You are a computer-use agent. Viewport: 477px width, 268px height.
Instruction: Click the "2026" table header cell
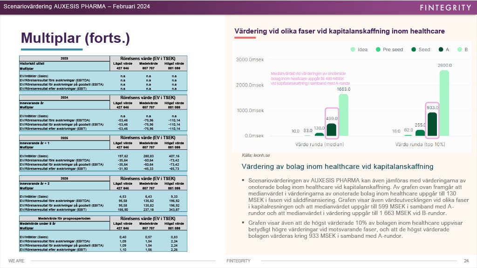[64, 179]
